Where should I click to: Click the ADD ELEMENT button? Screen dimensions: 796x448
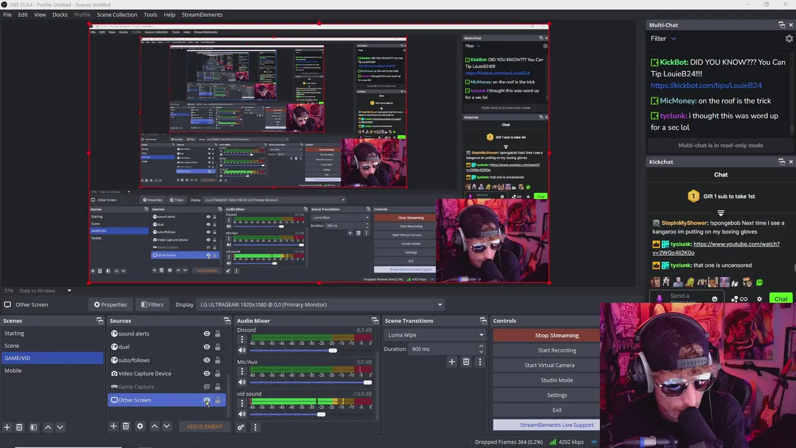(205, 426)
